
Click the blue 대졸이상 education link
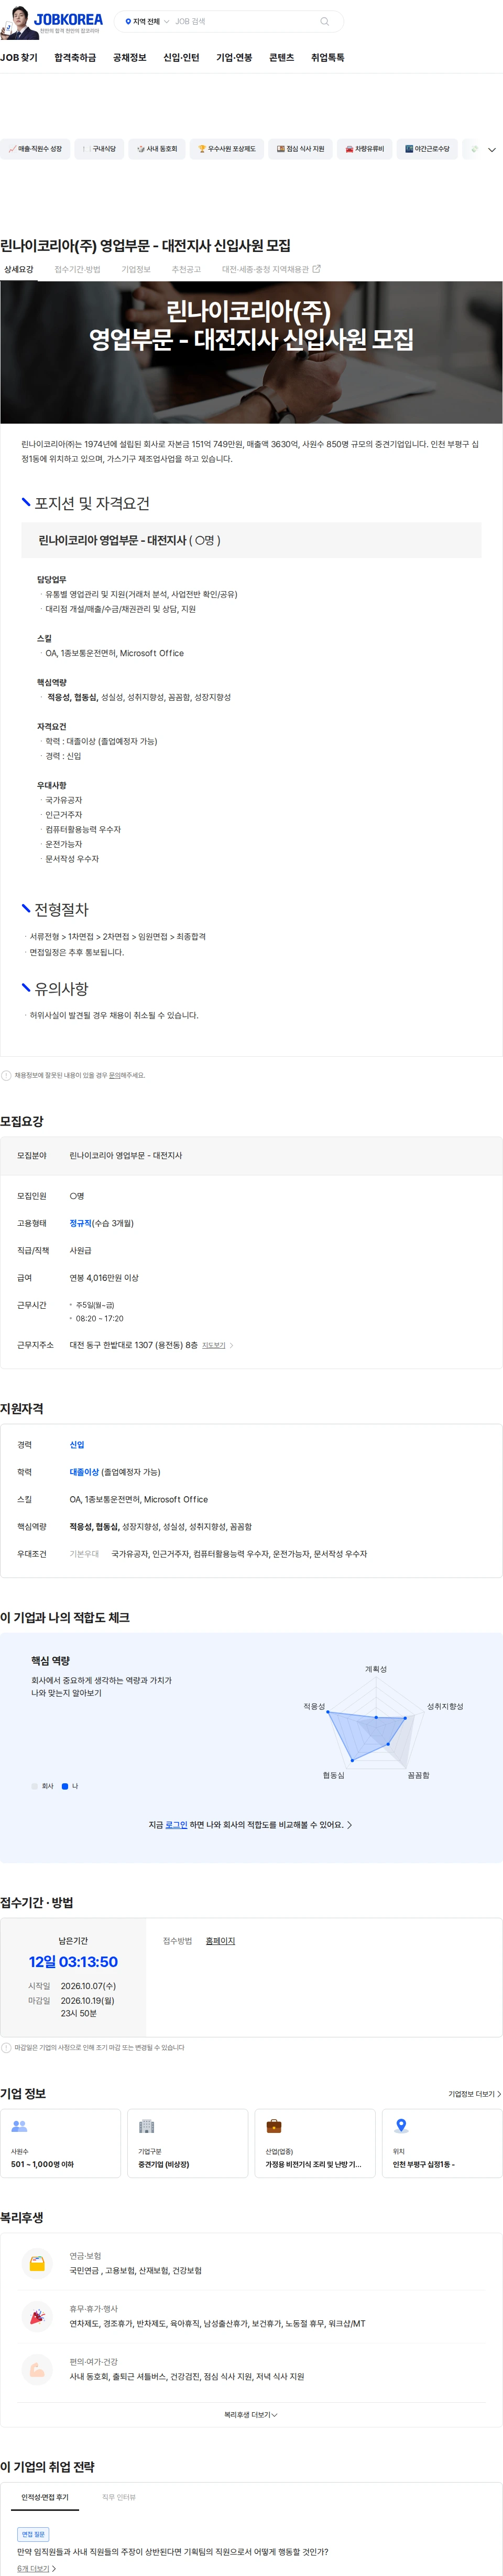(x=84, y=1472)
